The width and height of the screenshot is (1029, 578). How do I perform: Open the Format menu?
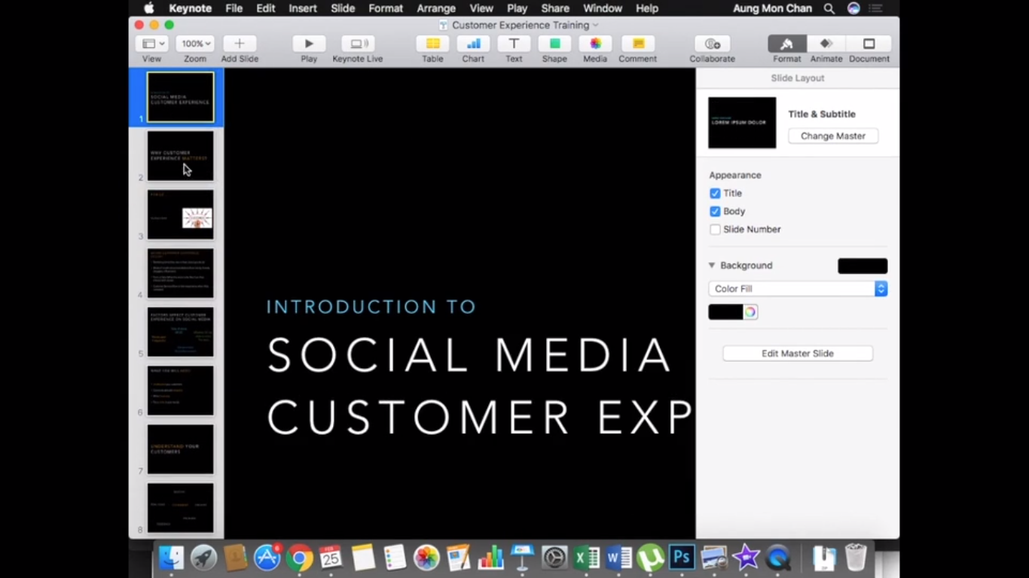click(386, 8)
